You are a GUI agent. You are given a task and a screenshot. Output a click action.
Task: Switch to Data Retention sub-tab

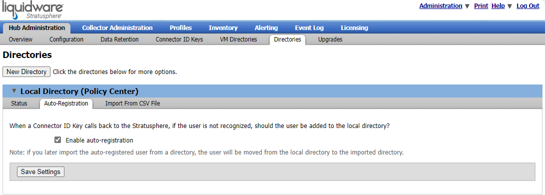pyautogui.click(x=119, y=39)
